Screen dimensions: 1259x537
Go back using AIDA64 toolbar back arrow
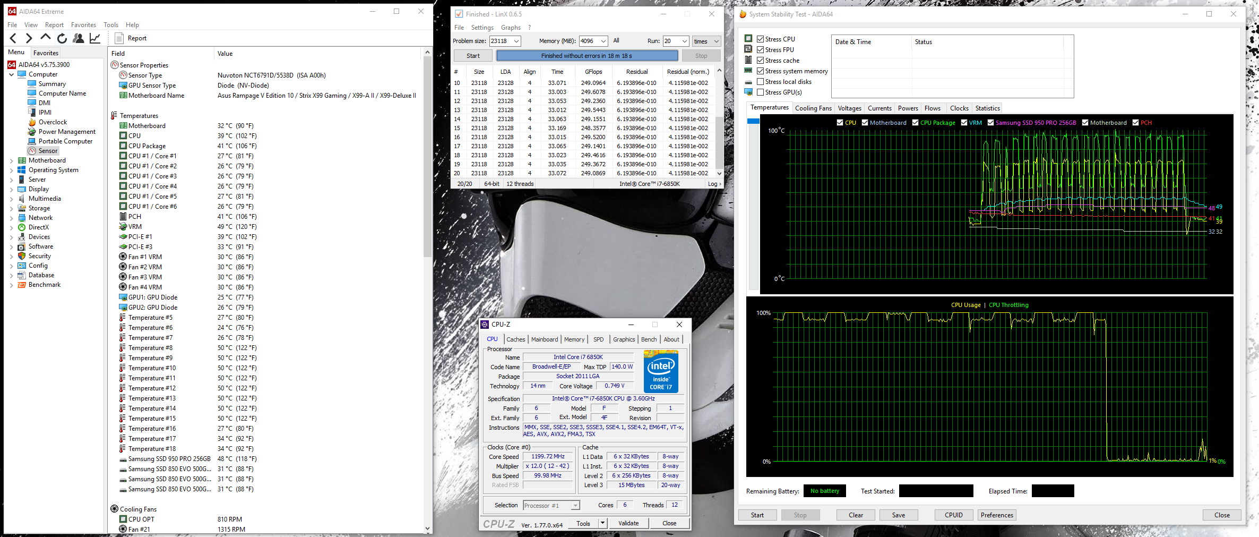[x=13, y=38]
